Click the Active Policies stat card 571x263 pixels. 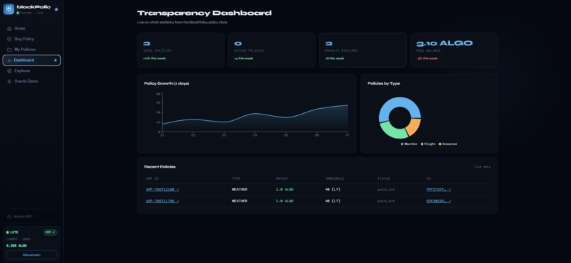click(271, 50)
